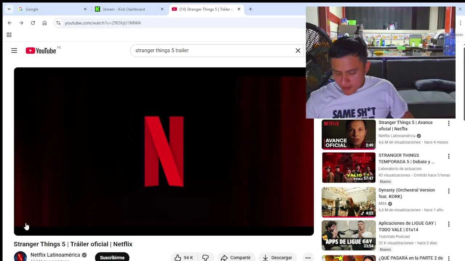Open the Aplicaciones de LIGUE GAY thumbnail
Screen dimensions: 465x261
tap(349, 235)
